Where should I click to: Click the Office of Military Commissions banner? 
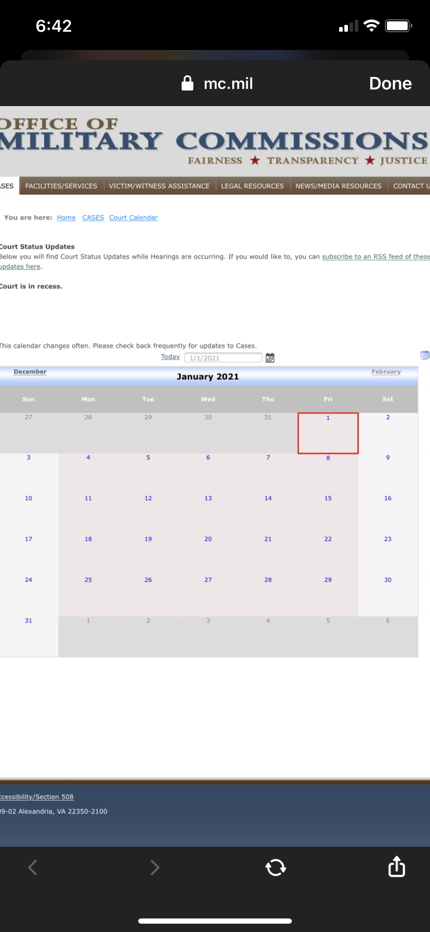215,141
